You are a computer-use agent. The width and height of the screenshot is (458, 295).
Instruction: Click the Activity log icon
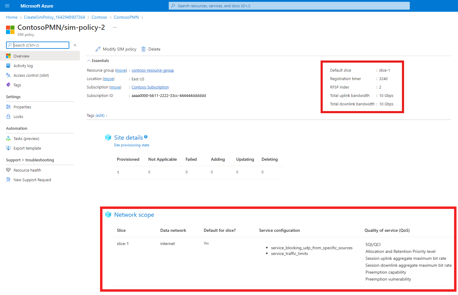click(x=8, y=66)
